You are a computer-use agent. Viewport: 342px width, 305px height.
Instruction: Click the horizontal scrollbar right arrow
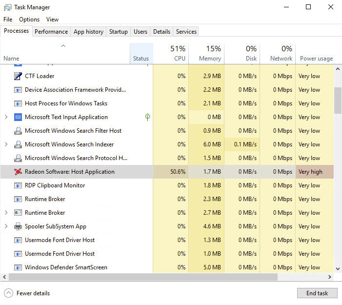pyautogui.click(x=330, y=277)
